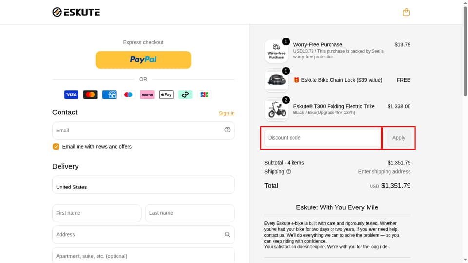Screen dimensions: 468x263
Task: Click the T300 Electric Trike thumbnail
Action: 276,110
